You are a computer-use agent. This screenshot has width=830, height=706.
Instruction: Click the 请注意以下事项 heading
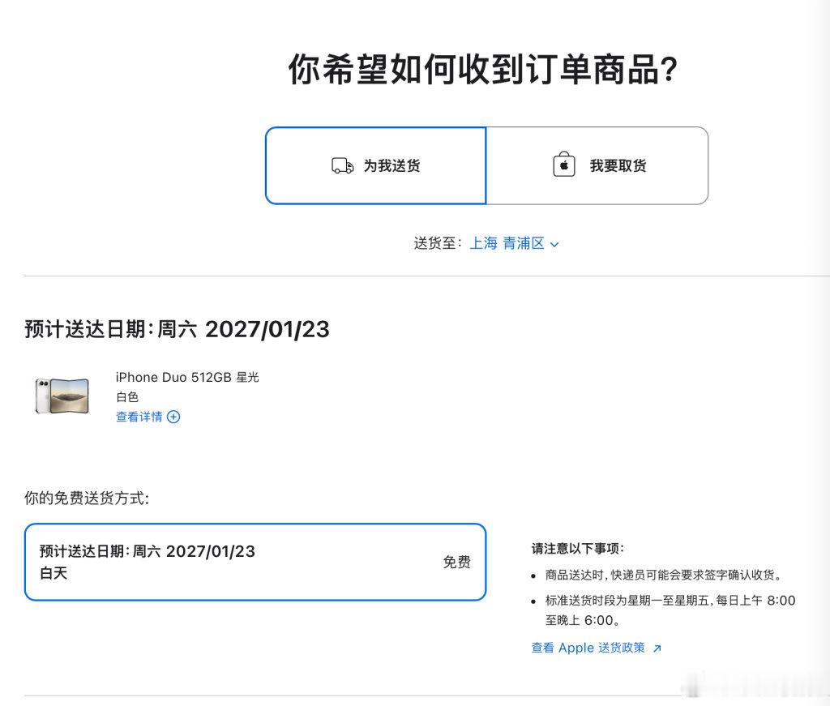click(x=577, y=549)
